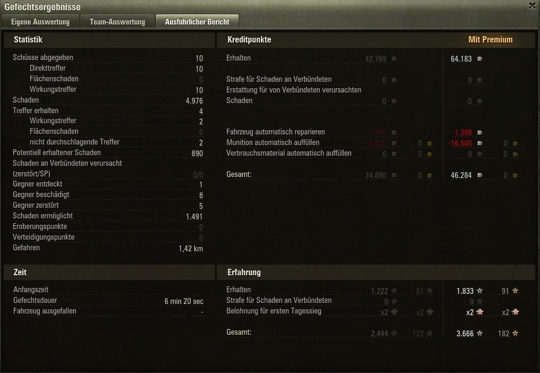
Task: Click the star icon beside 122
Action: [x=430, y=333]
